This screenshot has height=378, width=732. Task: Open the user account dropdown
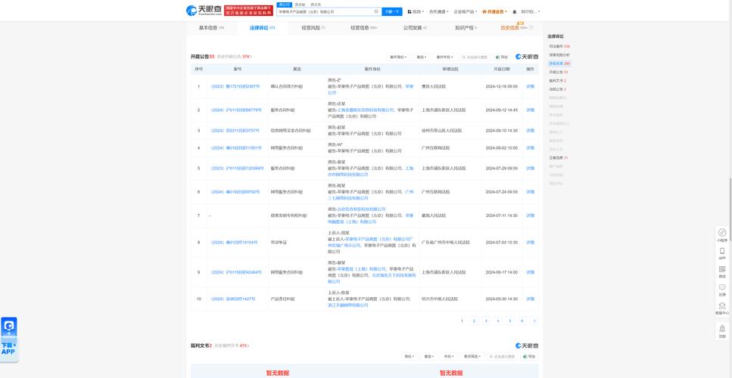[531, 11]
